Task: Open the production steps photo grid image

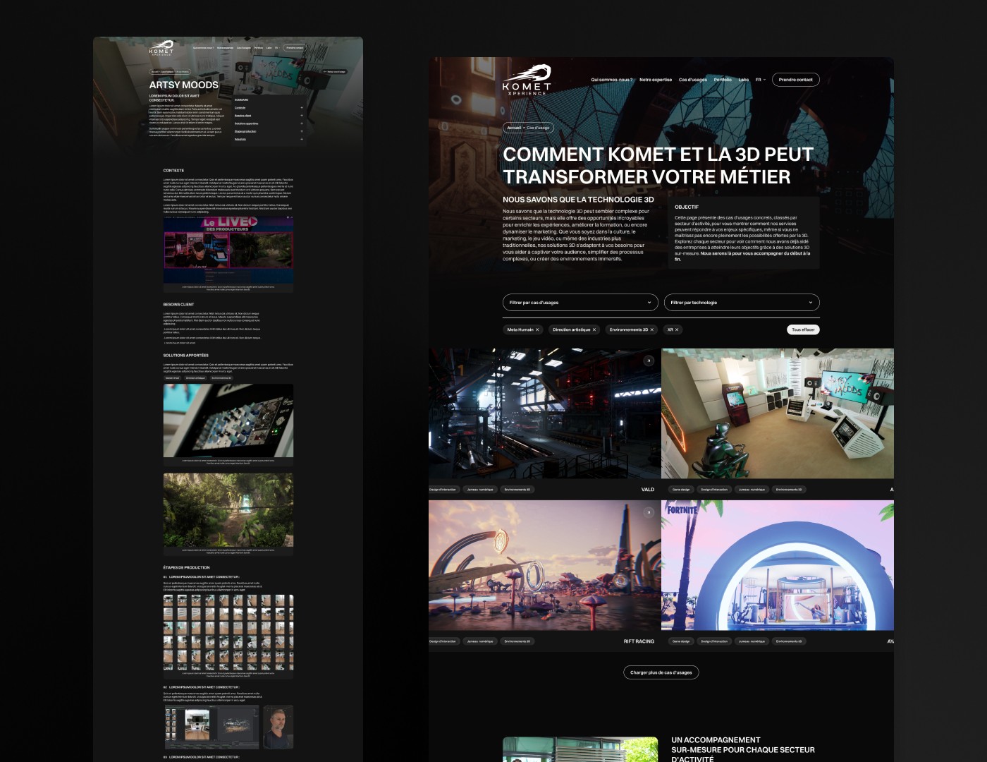Action: (228, 632)
